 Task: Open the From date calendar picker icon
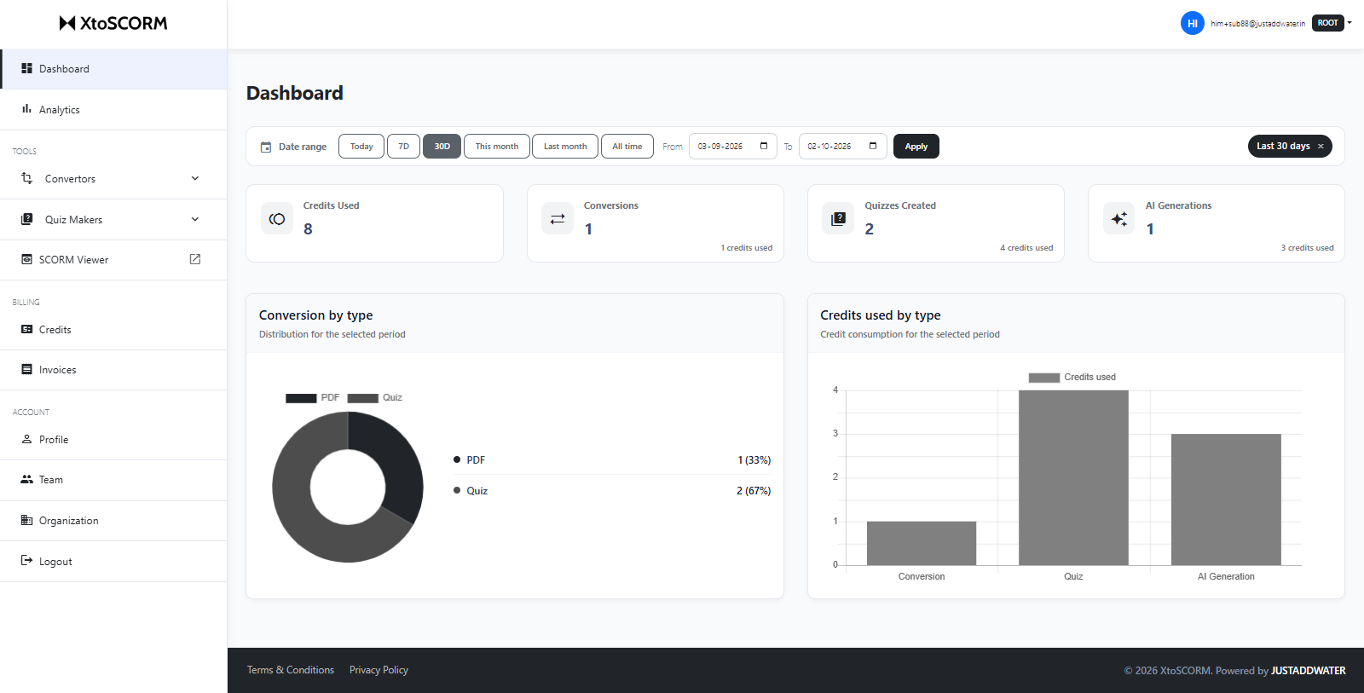pos(764,146)
